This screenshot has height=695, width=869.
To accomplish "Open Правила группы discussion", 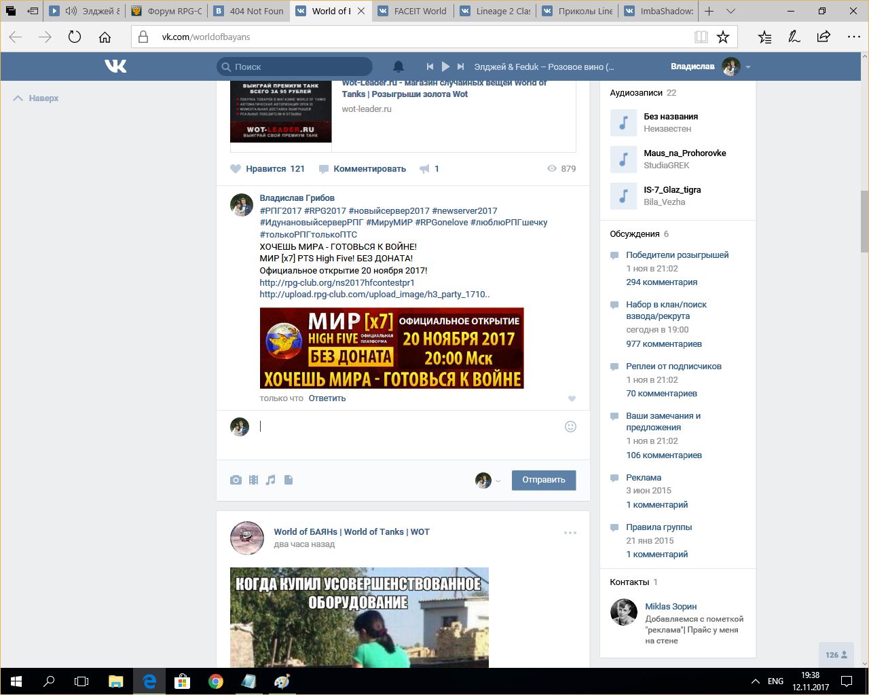I will coord(659,527).
